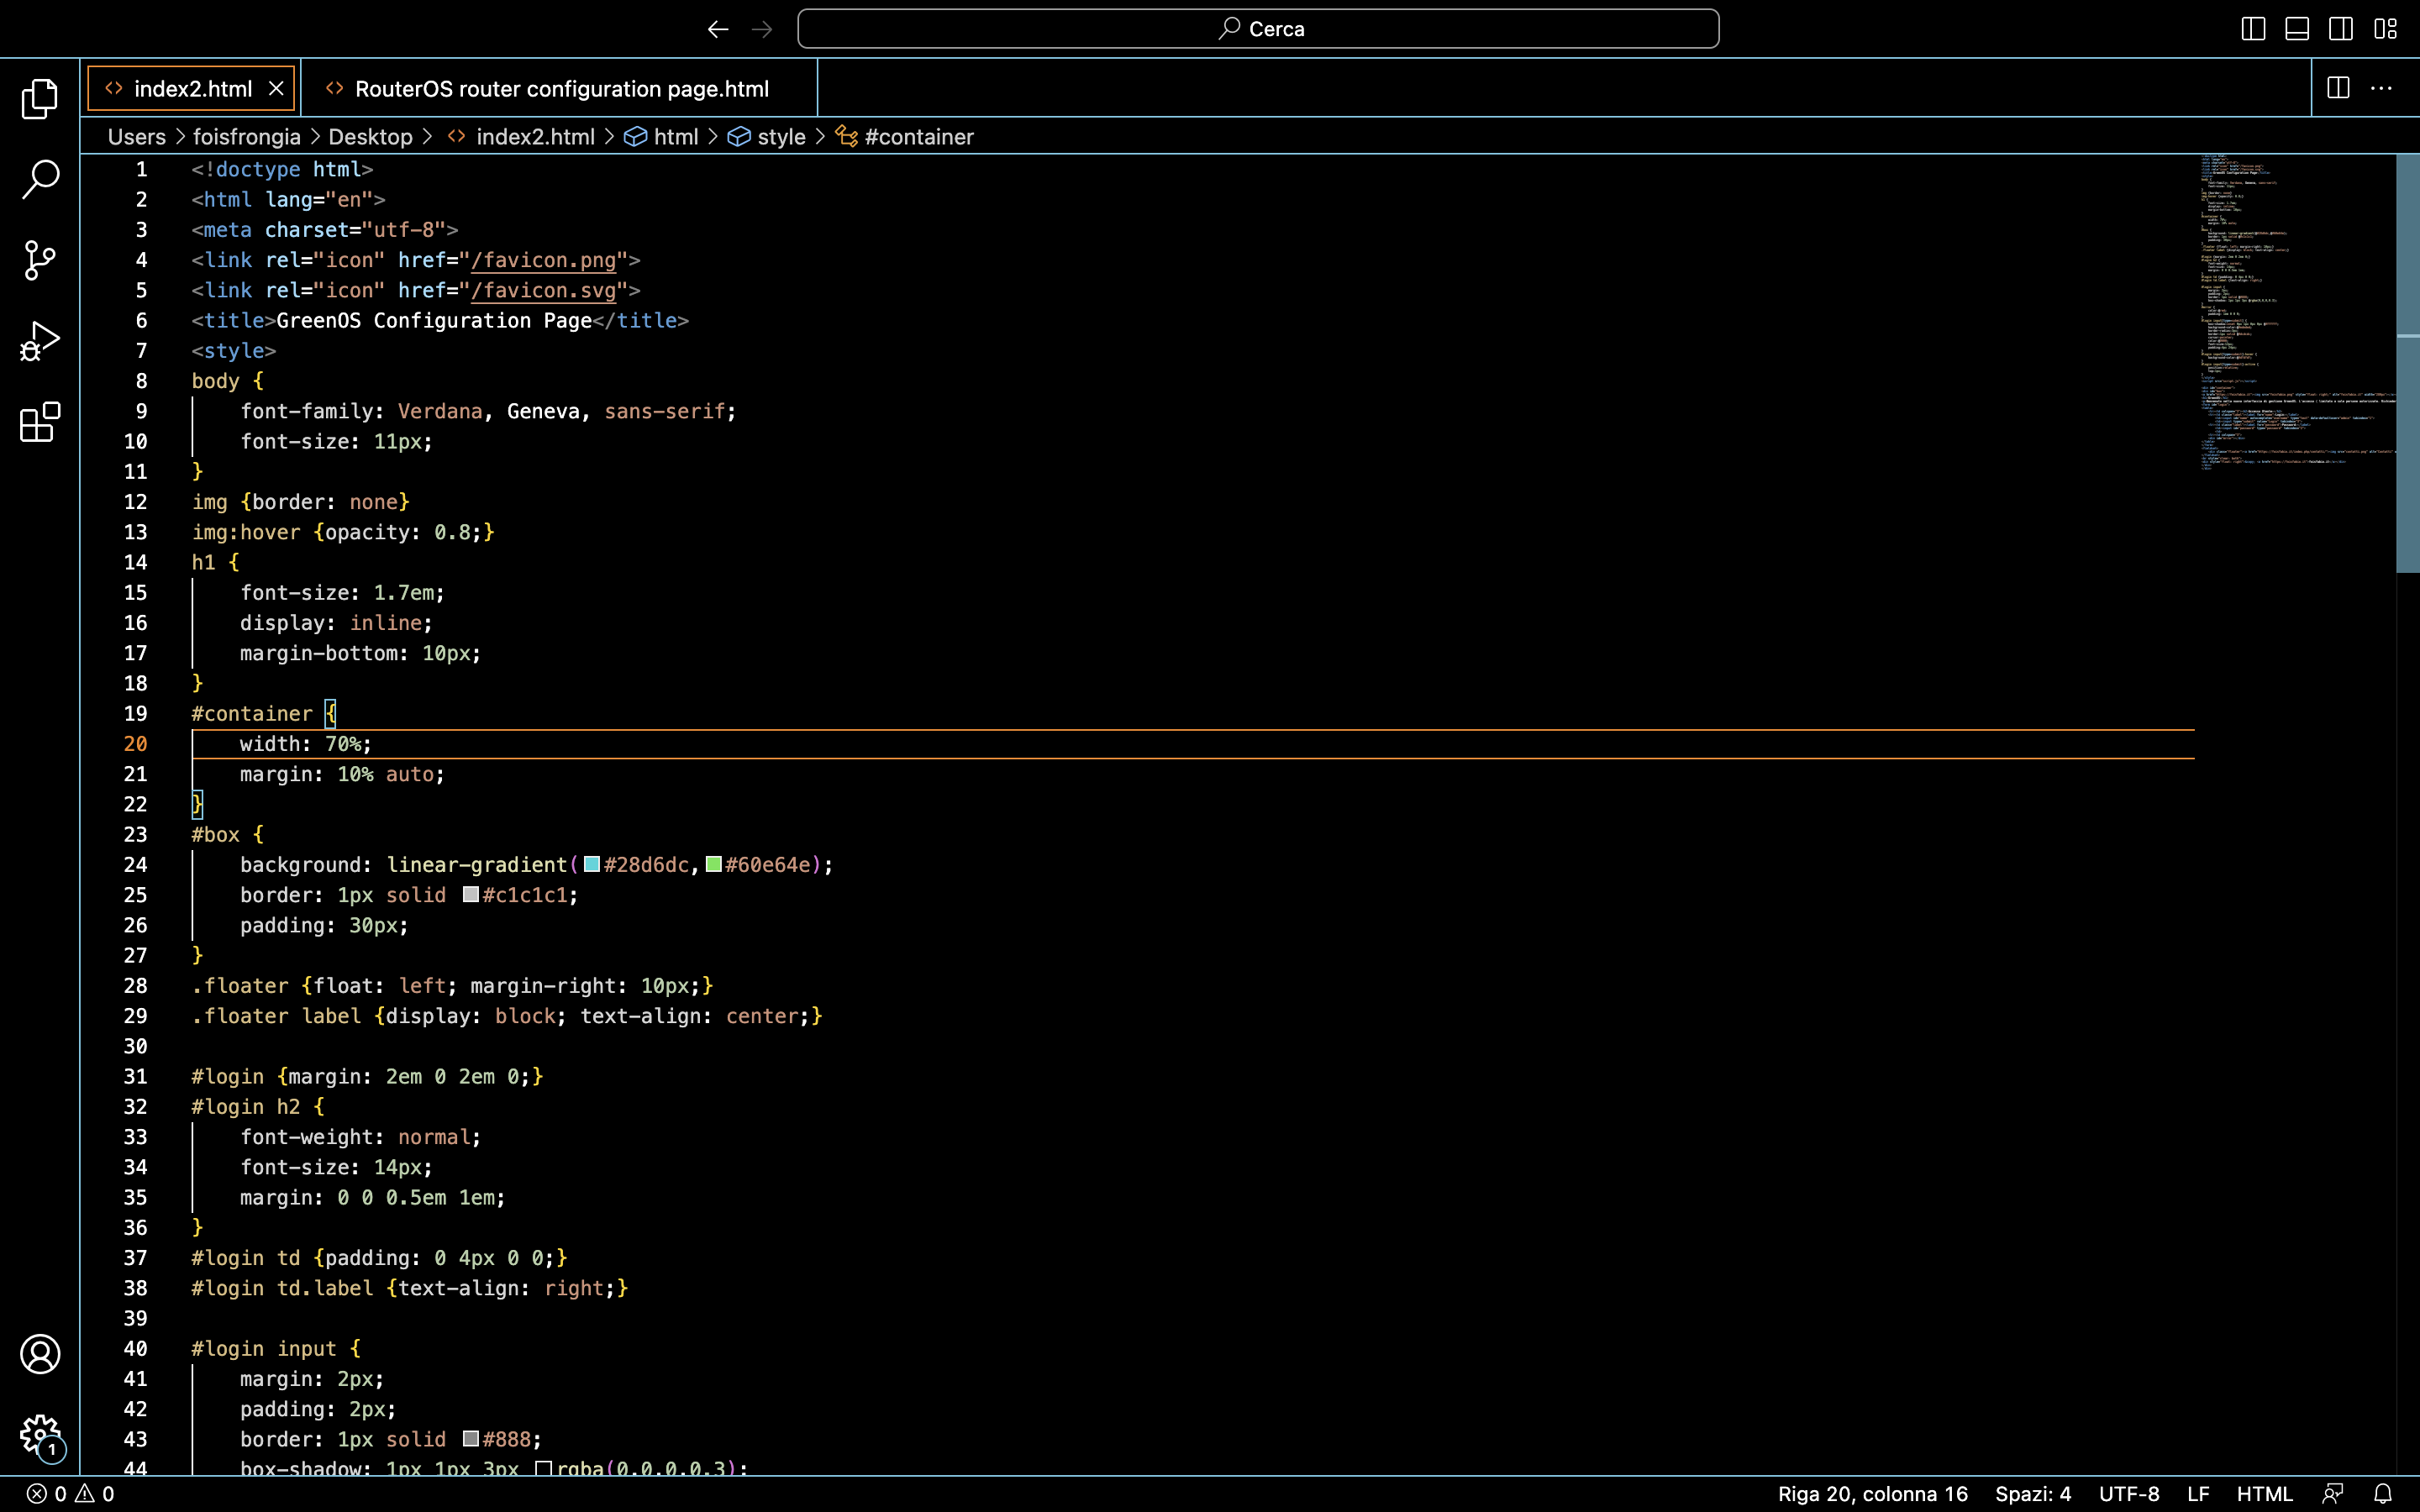
Task: Switch to the RouterOS router configuration tab
Action: [563, 88]
